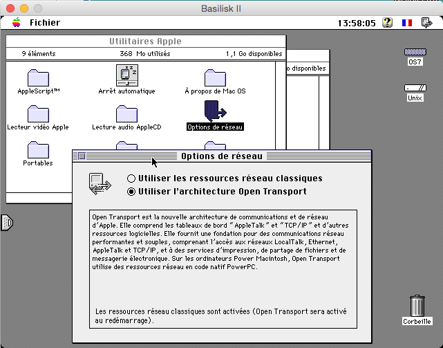Open the French flag keyboard menu
Screen dimensions: 443x348
[x=407, y=23]
